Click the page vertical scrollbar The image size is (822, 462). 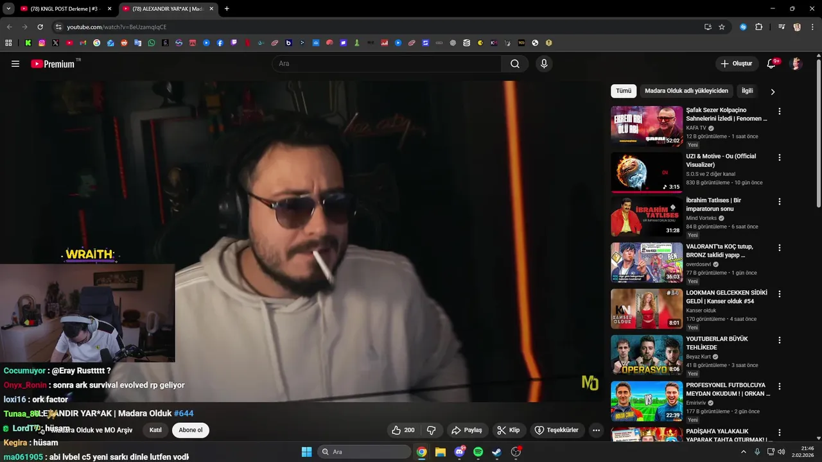818,133
